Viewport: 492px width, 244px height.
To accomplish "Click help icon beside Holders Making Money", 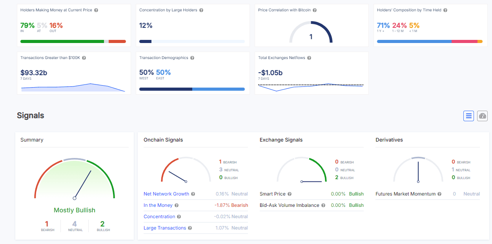I will pos(97,10).
